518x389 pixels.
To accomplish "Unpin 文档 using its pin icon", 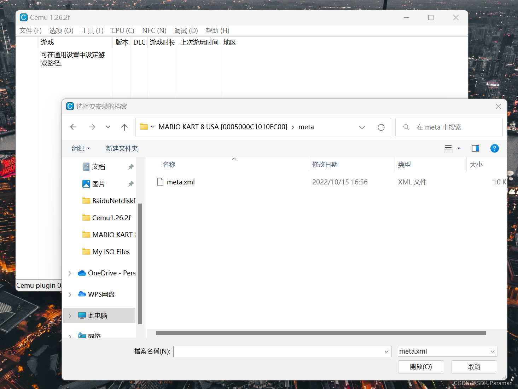I will point(131,167).
